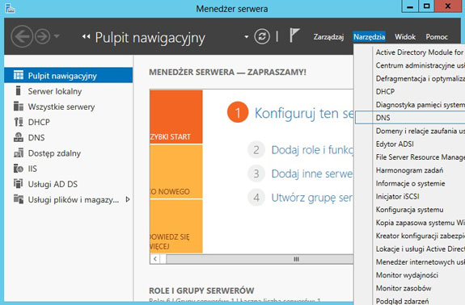
Task: Expand dropdown arrow beside Pulpit nawigacyjny title
Action: [246, 37]
